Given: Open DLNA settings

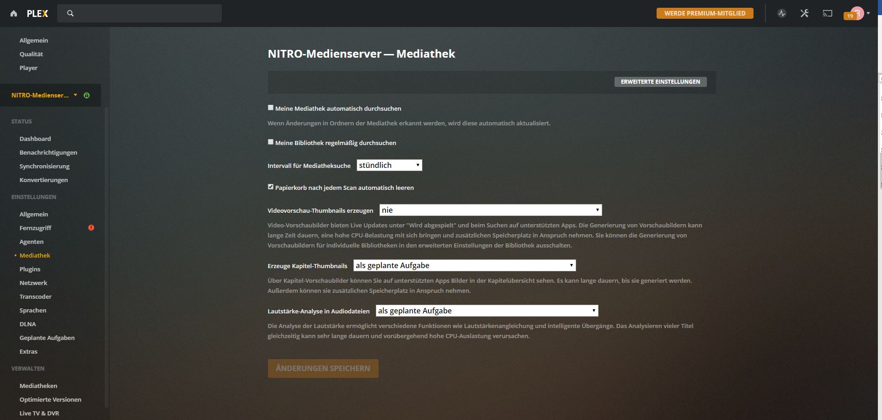Looking at the screenshot, I should (28, 324).
